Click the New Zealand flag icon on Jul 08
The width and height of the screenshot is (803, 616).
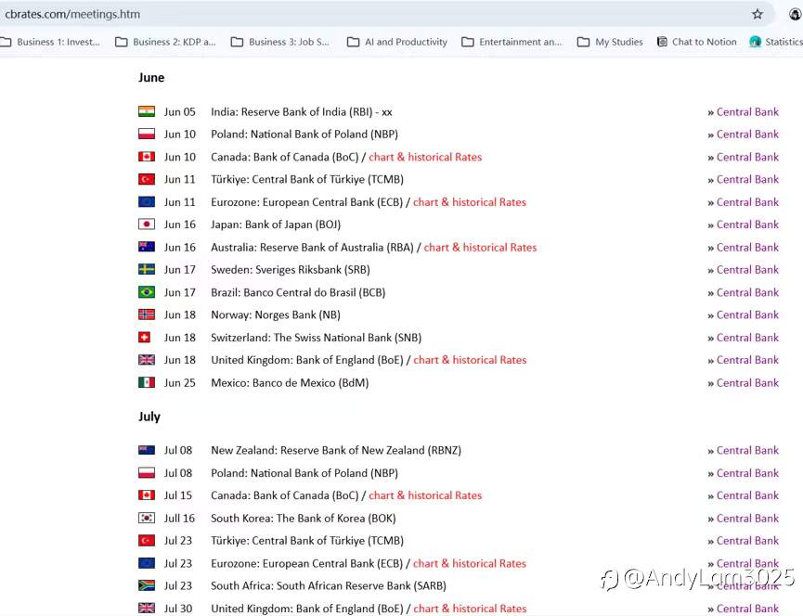click(147, 450)
